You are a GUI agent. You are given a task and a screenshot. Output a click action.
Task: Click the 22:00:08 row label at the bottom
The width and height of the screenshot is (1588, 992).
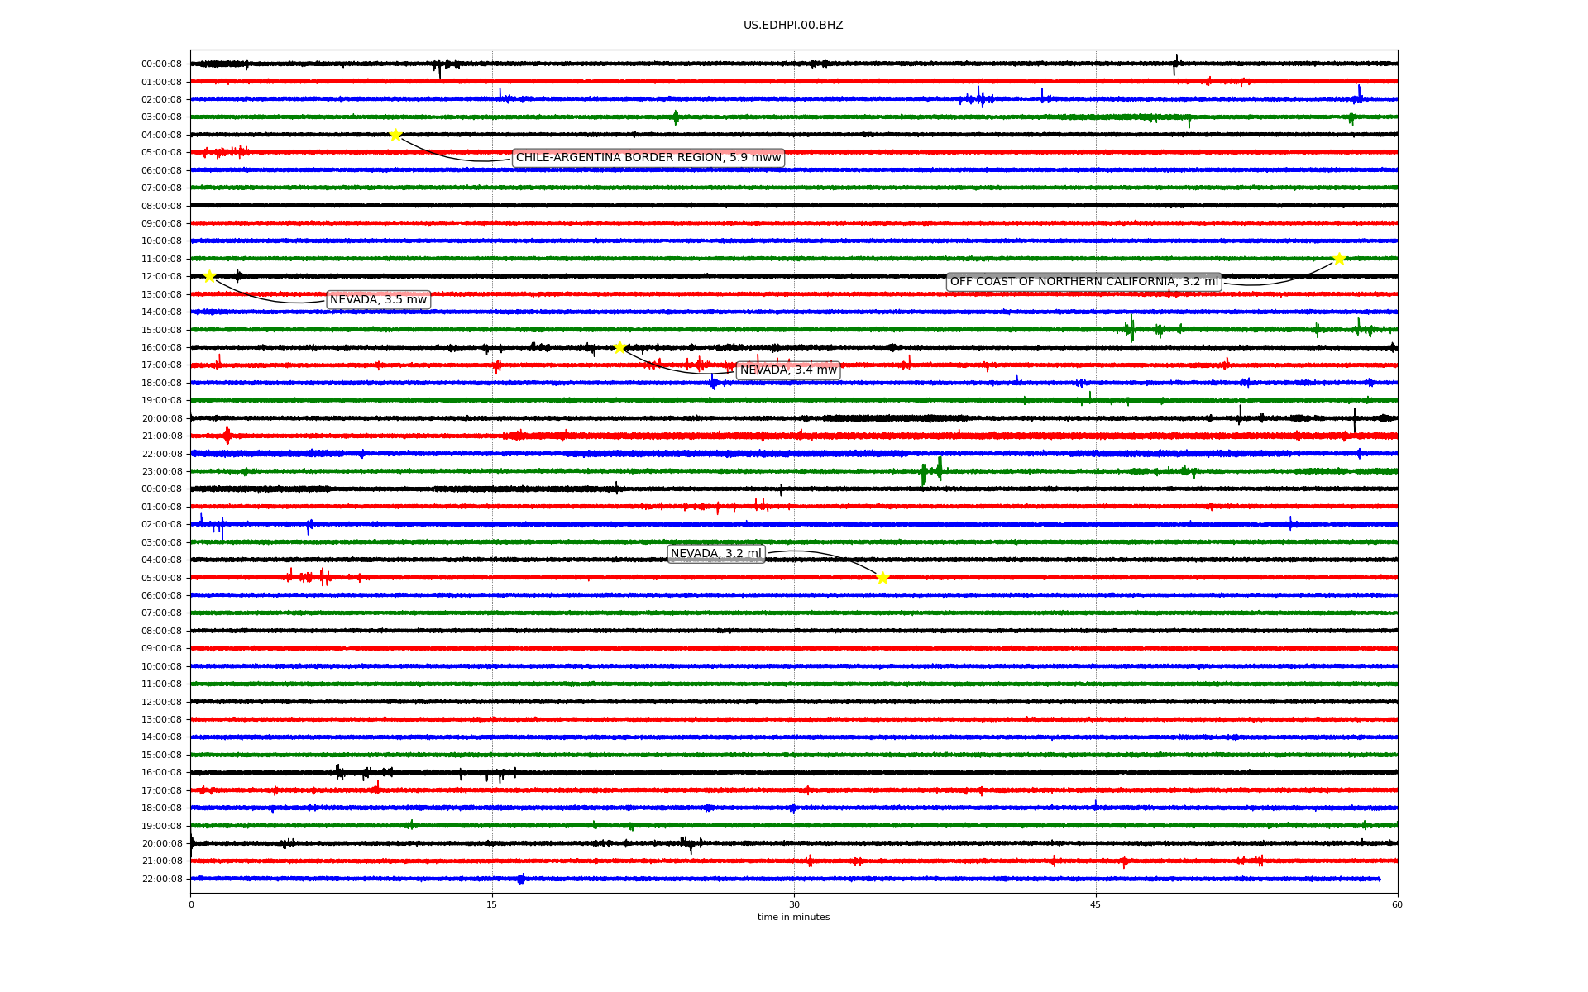pos(161,879)
